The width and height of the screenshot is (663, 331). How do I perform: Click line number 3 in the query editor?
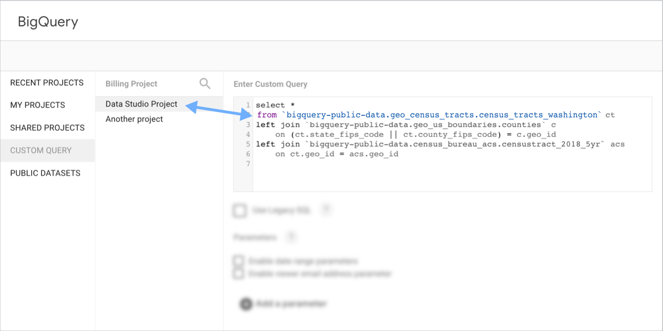[x=247, y=124]
